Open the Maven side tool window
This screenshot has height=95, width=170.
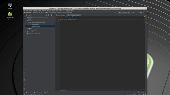(146, 25)
